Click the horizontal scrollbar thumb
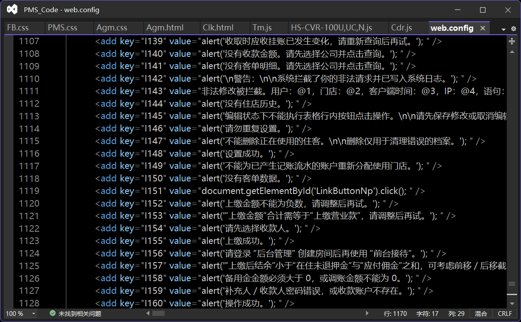Image resolution: width=521 pixels, height=322 pixels. coord(158,313)
